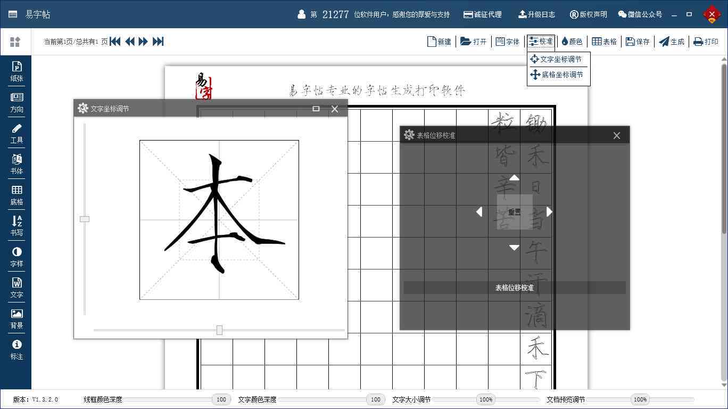Go to the previous page
Viewport: 728px width, 409px height.
click(130, 42)
